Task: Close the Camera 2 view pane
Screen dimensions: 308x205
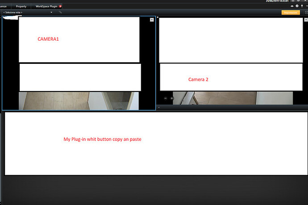Action: pos(305,20)
